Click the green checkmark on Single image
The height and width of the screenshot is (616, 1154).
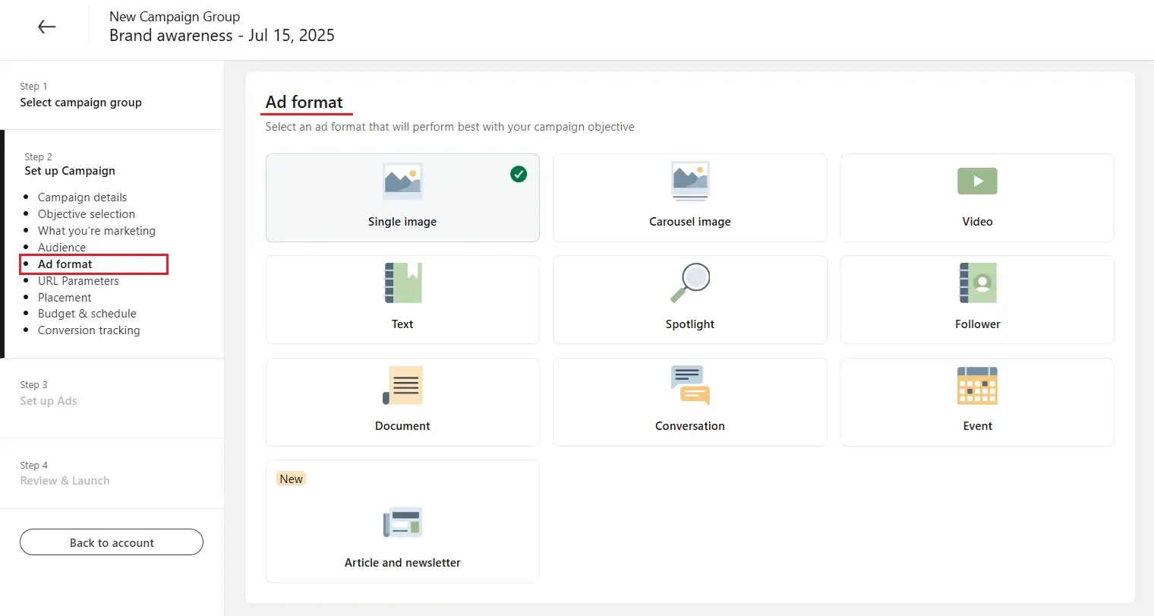(519, 174)
